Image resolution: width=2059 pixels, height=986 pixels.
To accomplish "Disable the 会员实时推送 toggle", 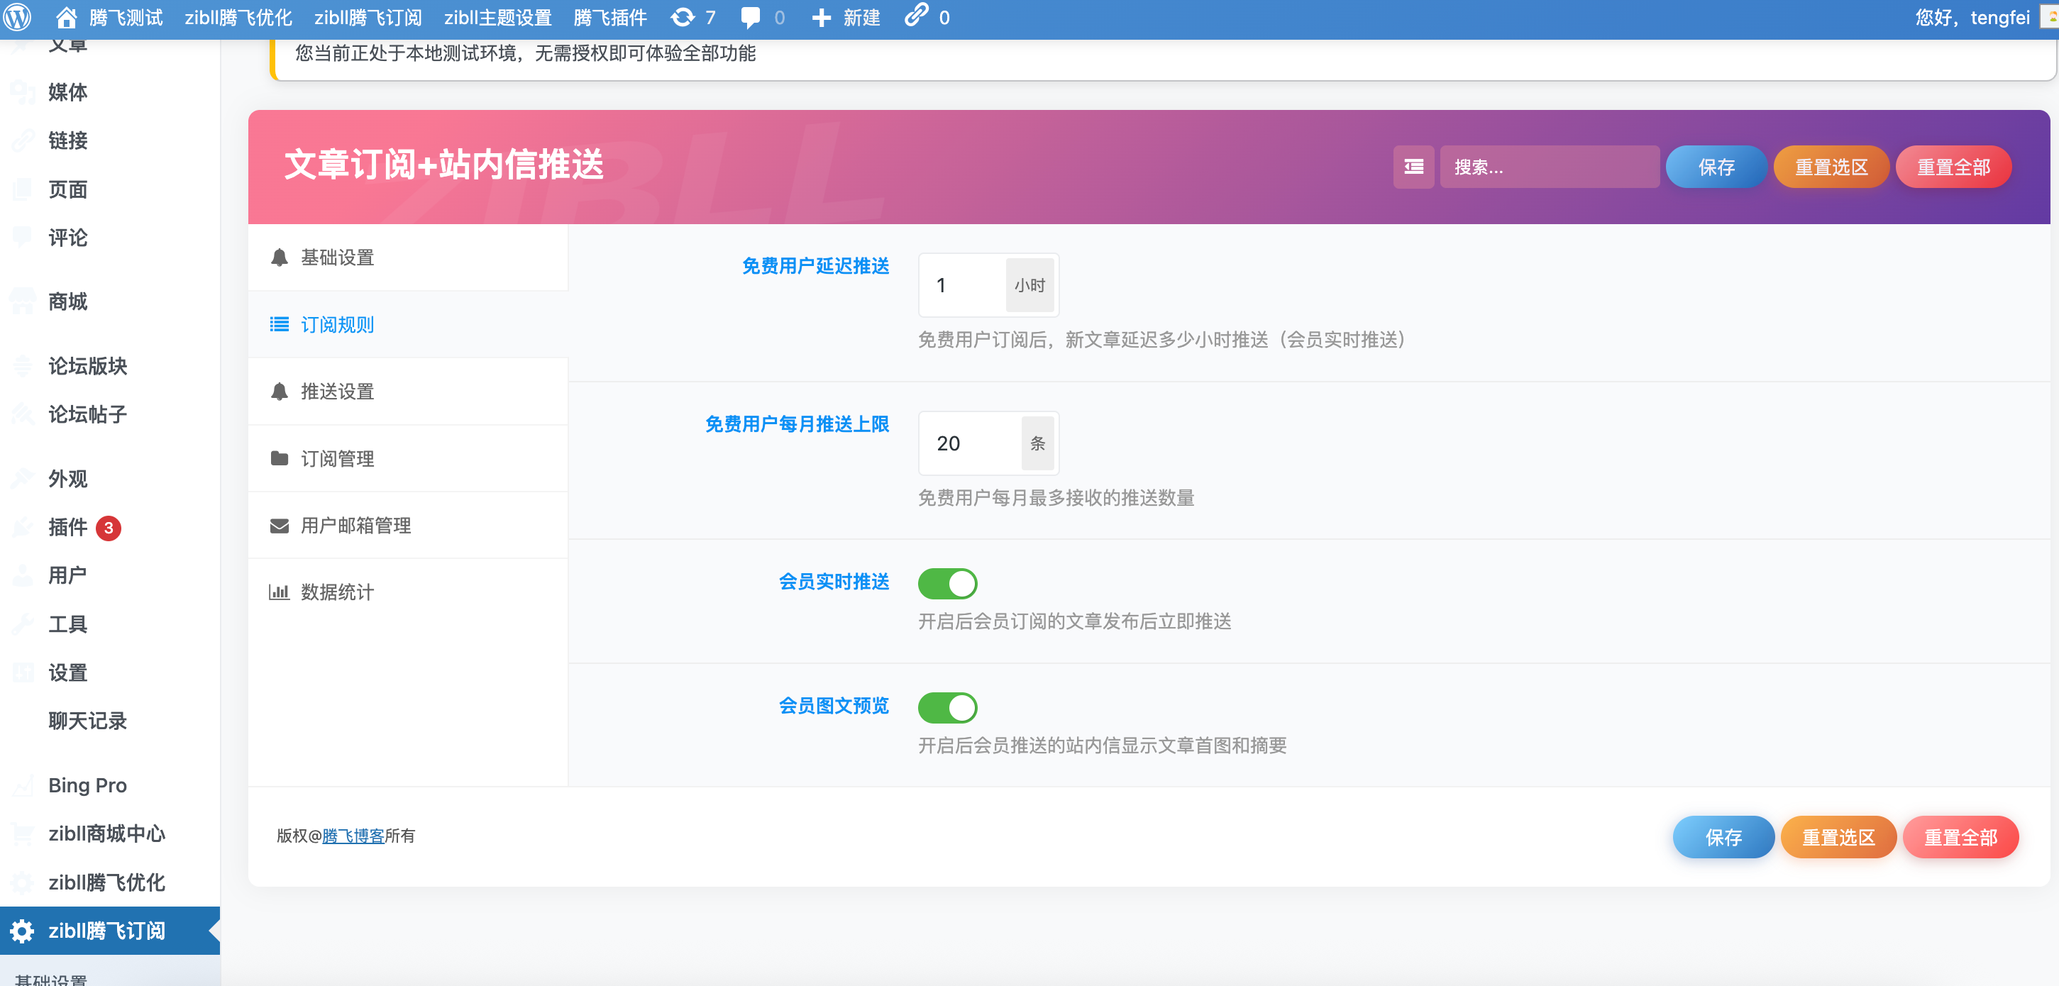I will point(948,583).
